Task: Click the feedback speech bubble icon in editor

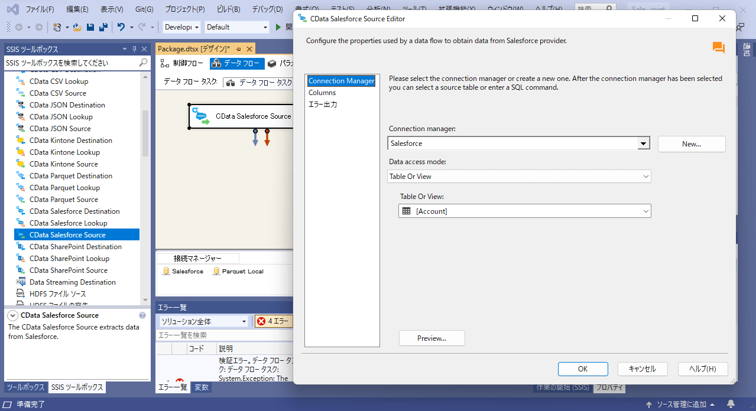Action: (719, 48)
